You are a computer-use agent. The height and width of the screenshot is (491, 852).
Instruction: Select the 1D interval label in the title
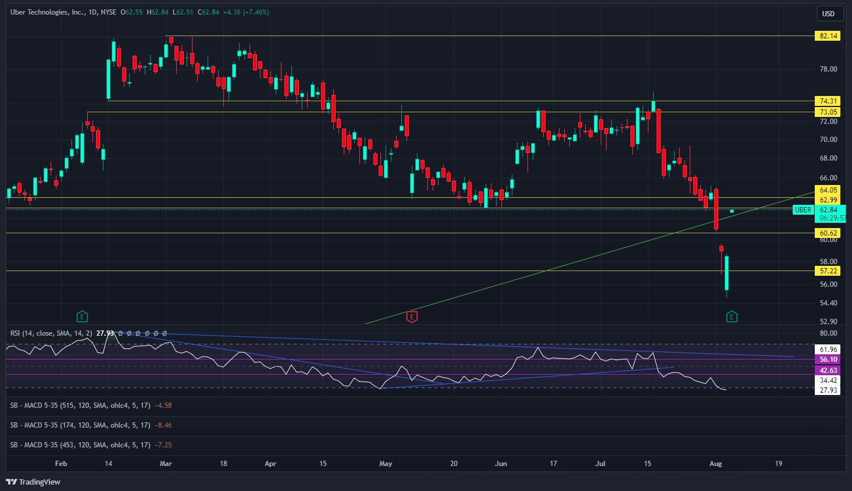[93, 12]
